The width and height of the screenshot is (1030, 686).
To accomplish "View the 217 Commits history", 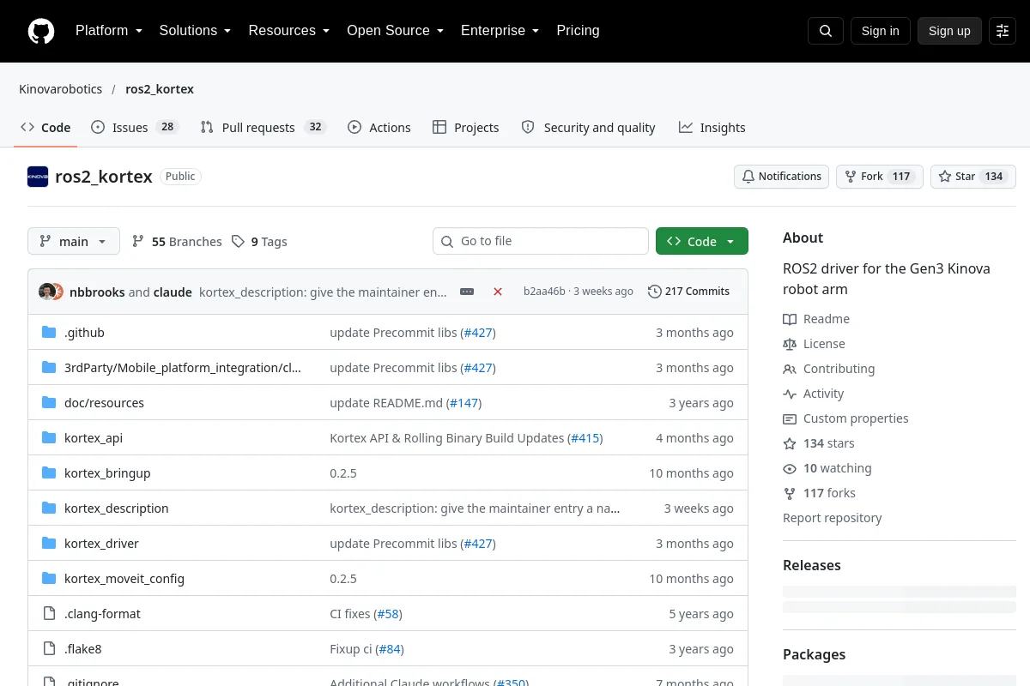I will [x=688, y=292].
